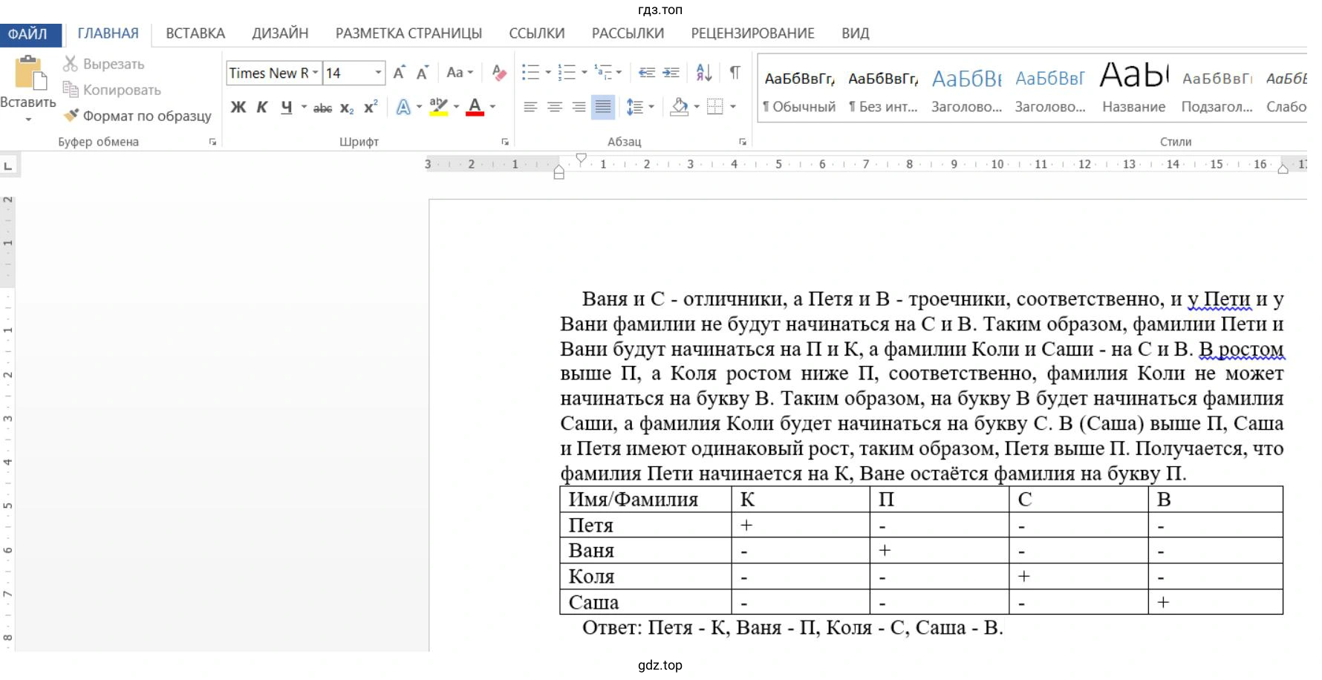Screen dimensions: 1322x680
Task: Open the Times New Roman font name dropdown
Action: tap(315, 73)
